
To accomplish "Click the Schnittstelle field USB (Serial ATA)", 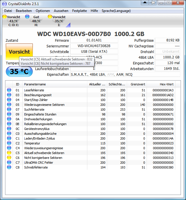I will coord(94,52).
